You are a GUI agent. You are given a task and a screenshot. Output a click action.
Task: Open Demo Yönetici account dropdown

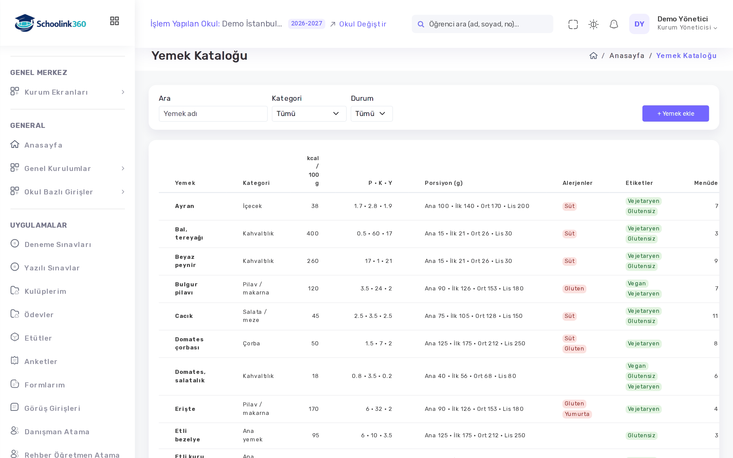(x=687, y=23)
